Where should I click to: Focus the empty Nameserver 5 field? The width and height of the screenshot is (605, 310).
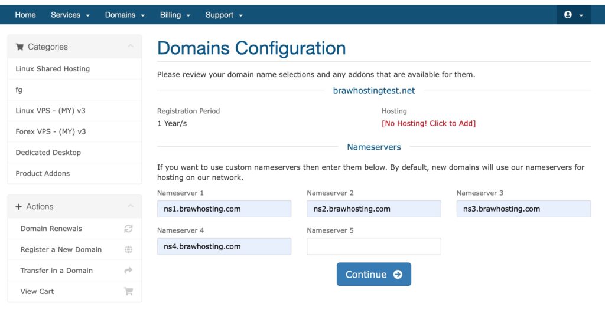tap(374, 246)
